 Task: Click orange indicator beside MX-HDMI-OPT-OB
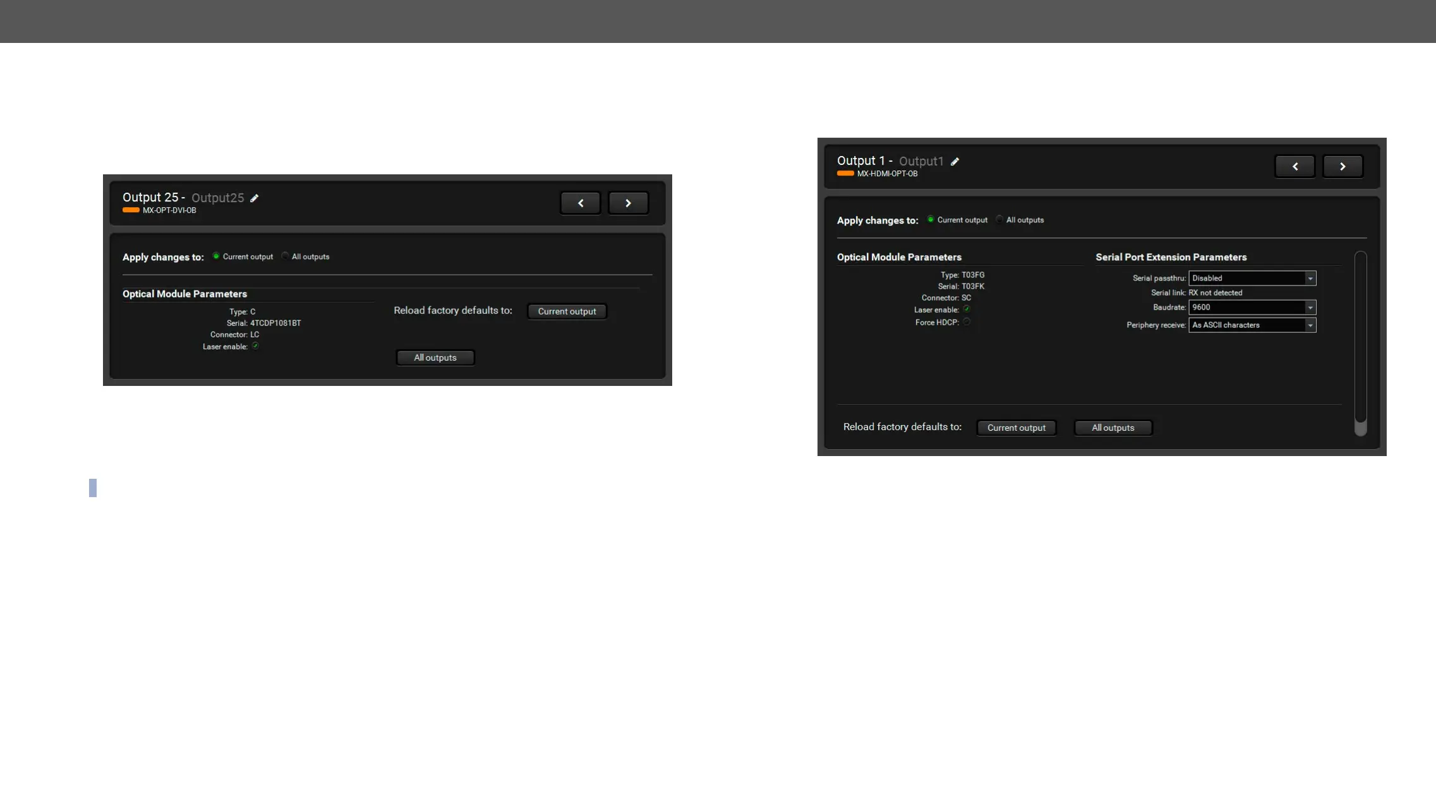[x=845, y=174]
